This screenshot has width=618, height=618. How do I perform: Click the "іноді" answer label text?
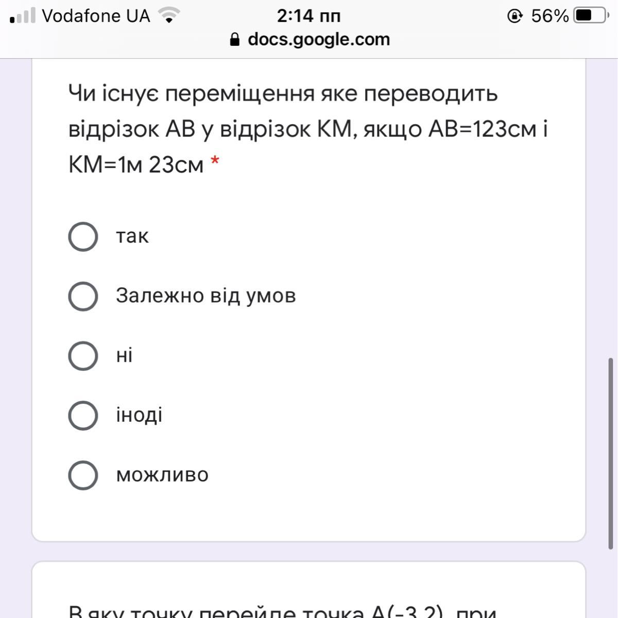pos(139,415)
